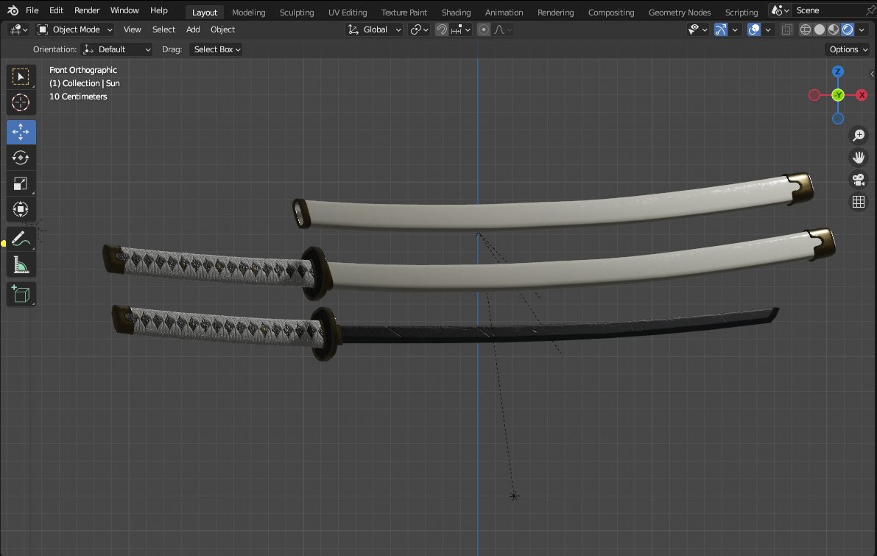
Task: Open the Edit menu
Action: (x=56, y=10)
